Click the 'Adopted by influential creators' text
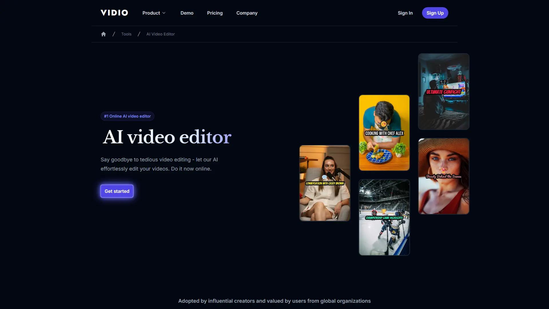Screen dimensions: 549x309 274,301
